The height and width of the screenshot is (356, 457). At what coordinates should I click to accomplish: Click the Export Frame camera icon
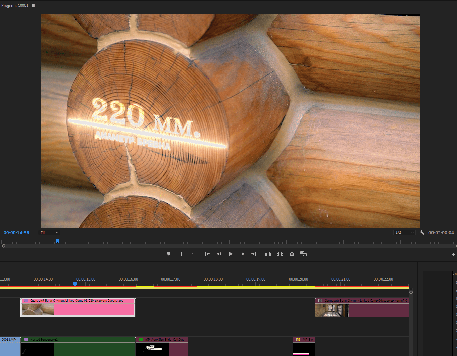click(292, 254)
